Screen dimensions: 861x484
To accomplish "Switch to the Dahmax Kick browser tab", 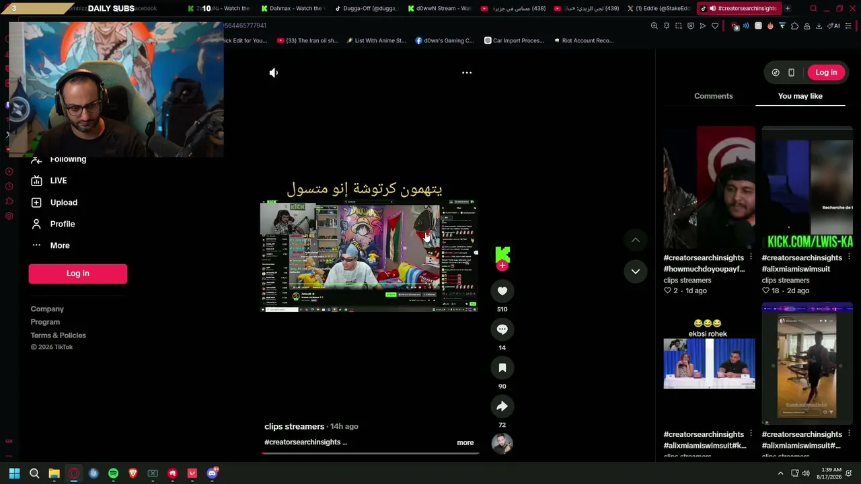I will (x=293, y=8).
